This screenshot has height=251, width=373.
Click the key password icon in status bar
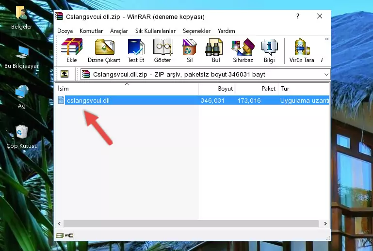[69, 235]
